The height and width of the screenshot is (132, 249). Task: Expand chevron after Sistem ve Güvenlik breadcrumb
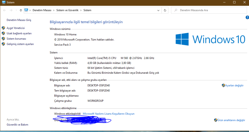click(81, 10)
